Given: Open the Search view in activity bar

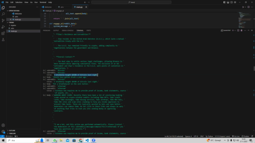Looking at the screenshot, I should point(3,14).
